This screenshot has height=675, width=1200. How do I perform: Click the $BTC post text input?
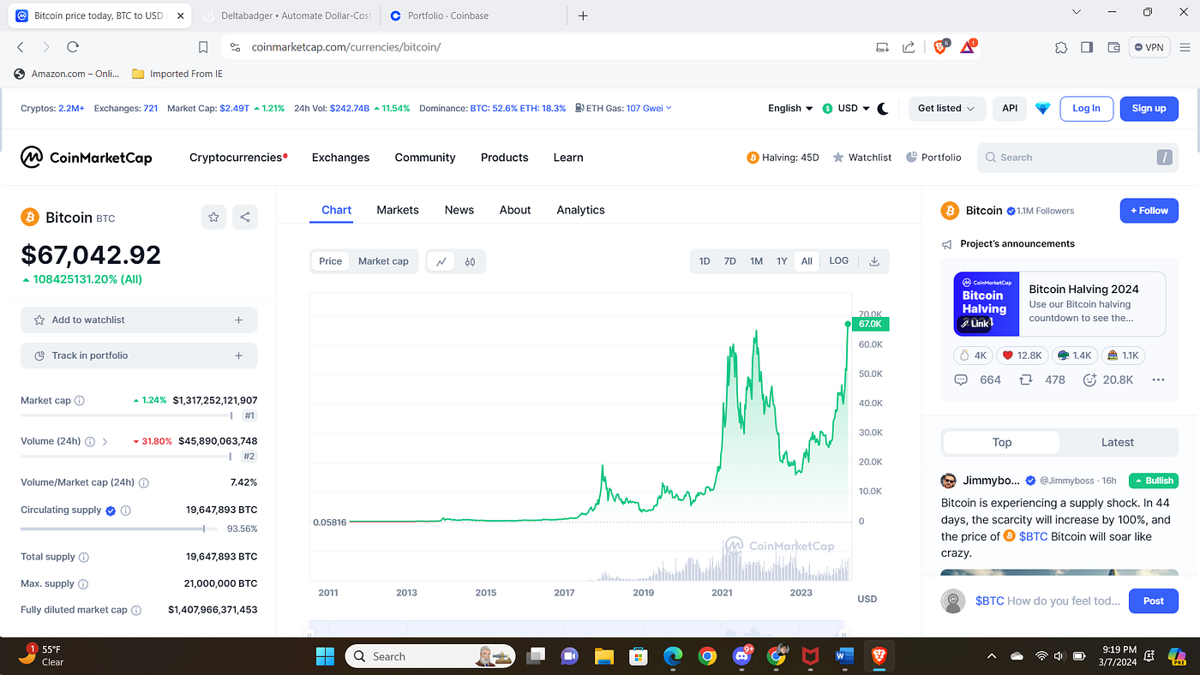pos(1047,600)
